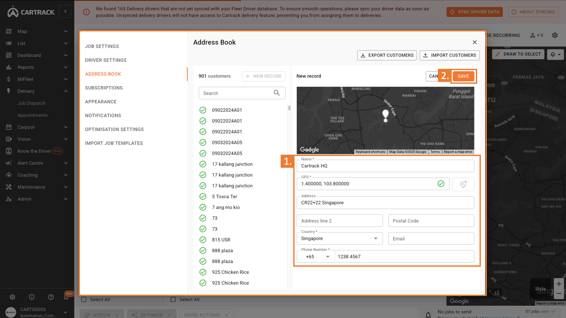The height and width of the screenshot is (318, 566).
Task: Open map layers icon dropdown
Action: pyautogui.click(x=555, y=54)
